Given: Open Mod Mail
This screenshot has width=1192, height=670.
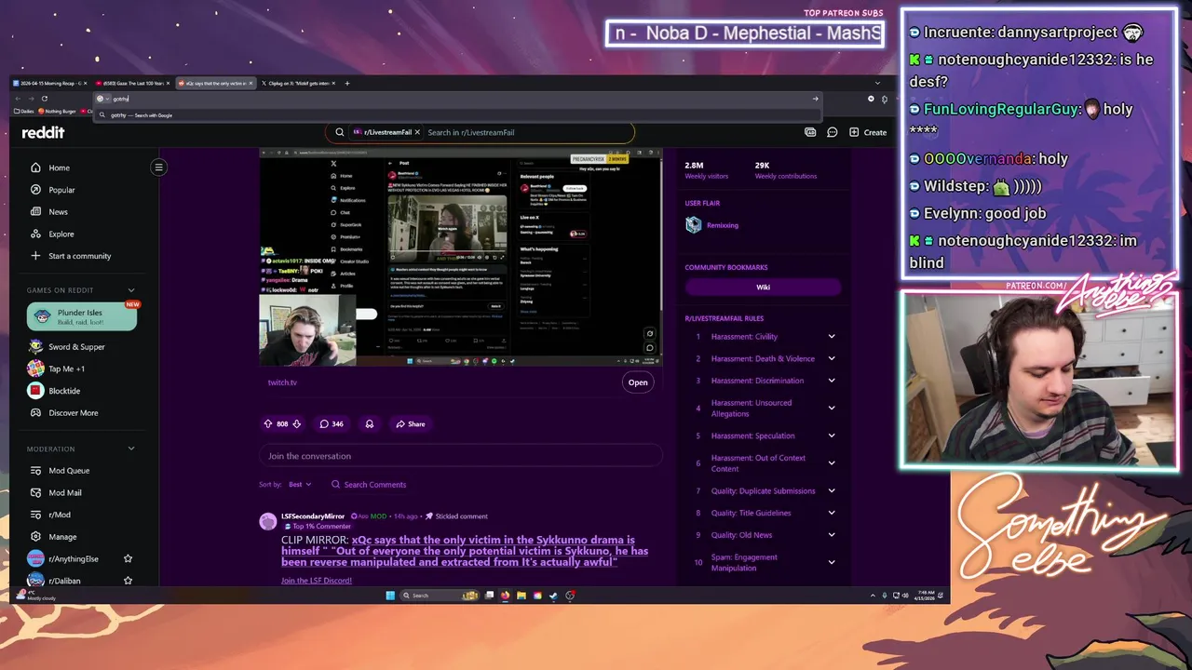Looking at the screenshot, I should click(65, 492).
